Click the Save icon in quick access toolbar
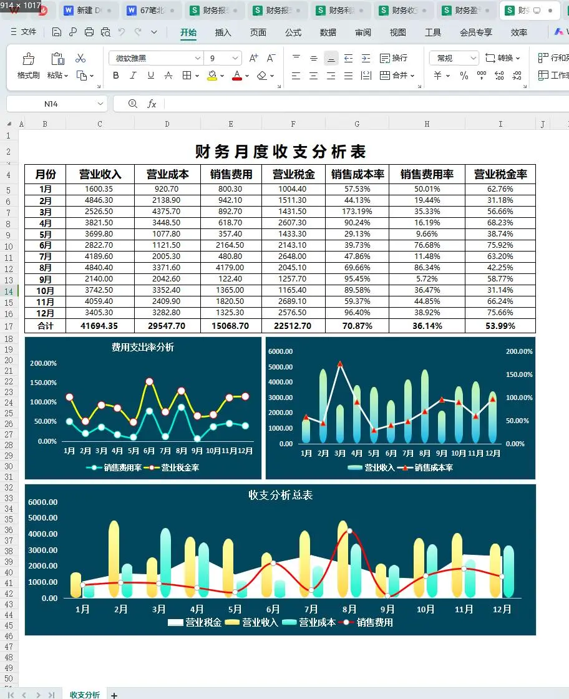569x699 pixels. (x=56, y=32)
